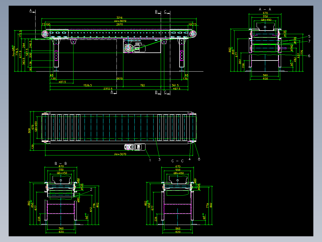Pick the left end roller in elevation view
This screenshot has width=322, height=242.
[45, 34]
